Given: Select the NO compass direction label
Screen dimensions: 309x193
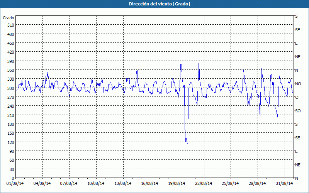Looking at the screenshot, I should click(x=298, y=84).
